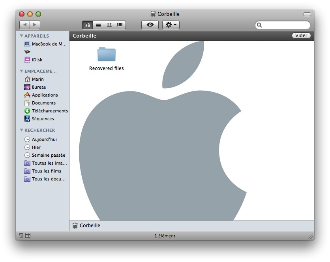Select the Hier search
The image size is (330, 262).
tap(43, 147)
